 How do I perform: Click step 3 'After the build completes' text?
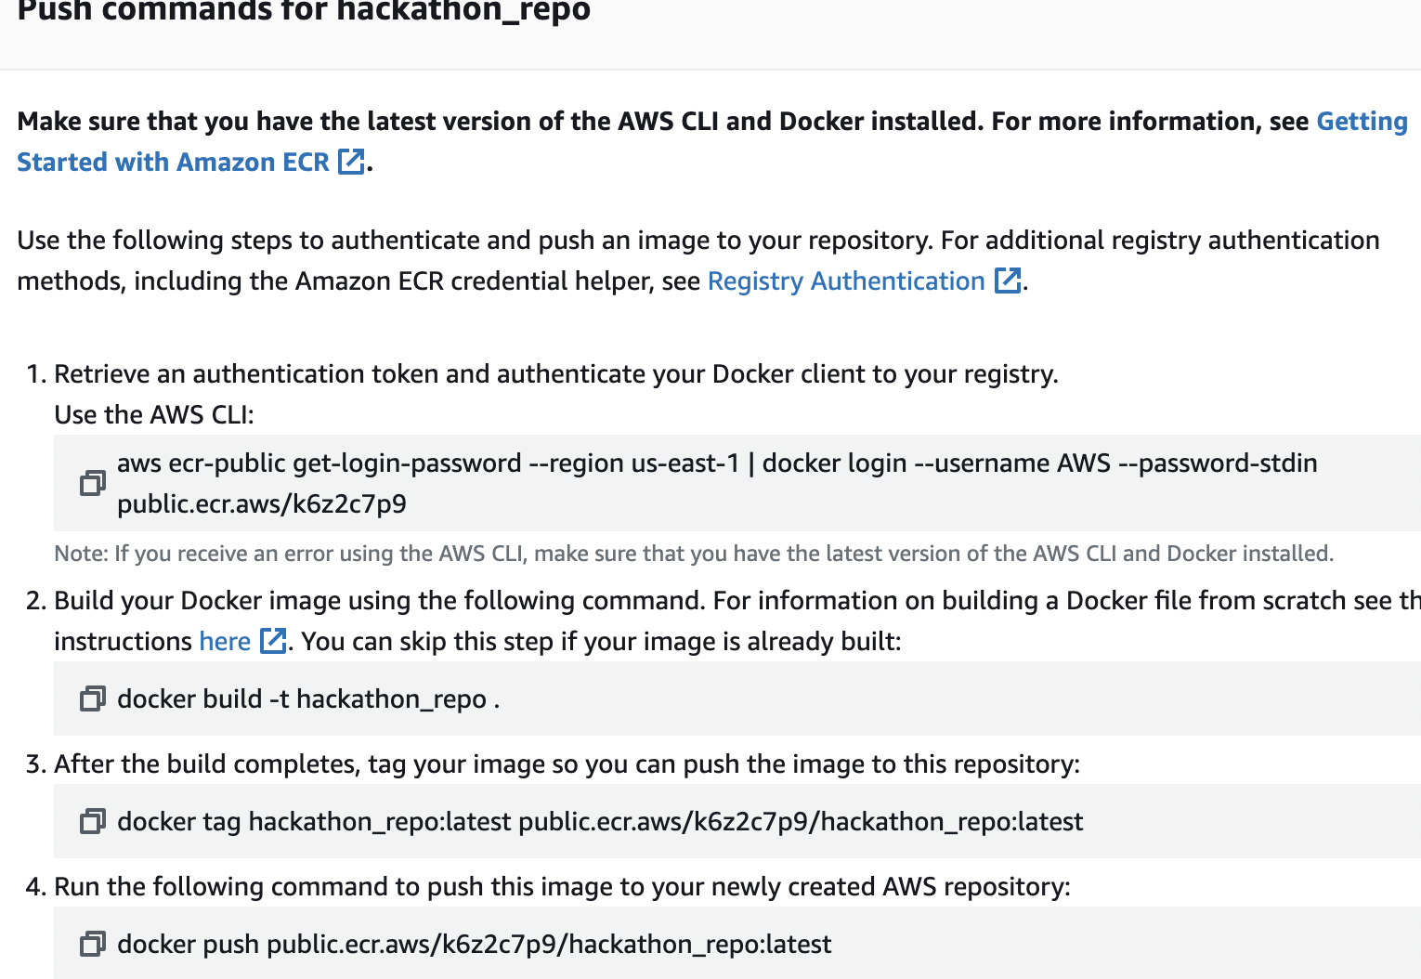click(x=567, y=764)
